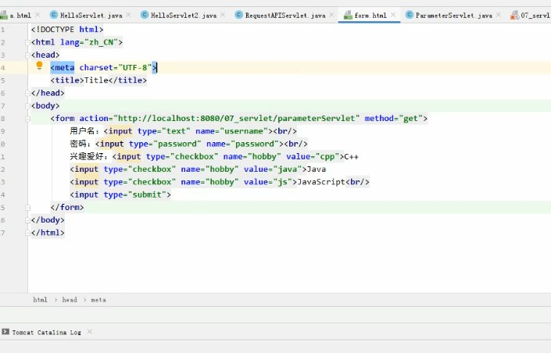This screenshot has width=551, height=353.
Task: Collapse the body tag fold marker
Action: 28,105
